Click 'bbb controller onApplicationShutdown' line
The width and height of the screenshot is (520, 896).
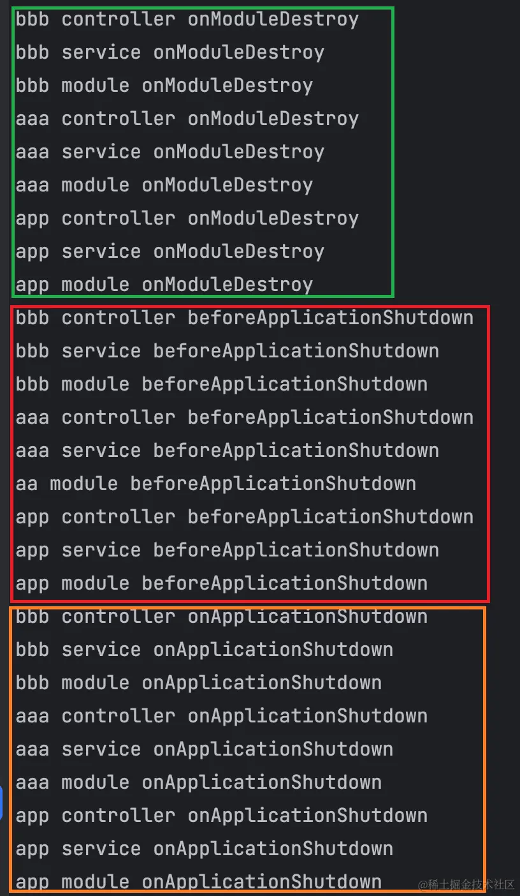(x=222, y=616)
